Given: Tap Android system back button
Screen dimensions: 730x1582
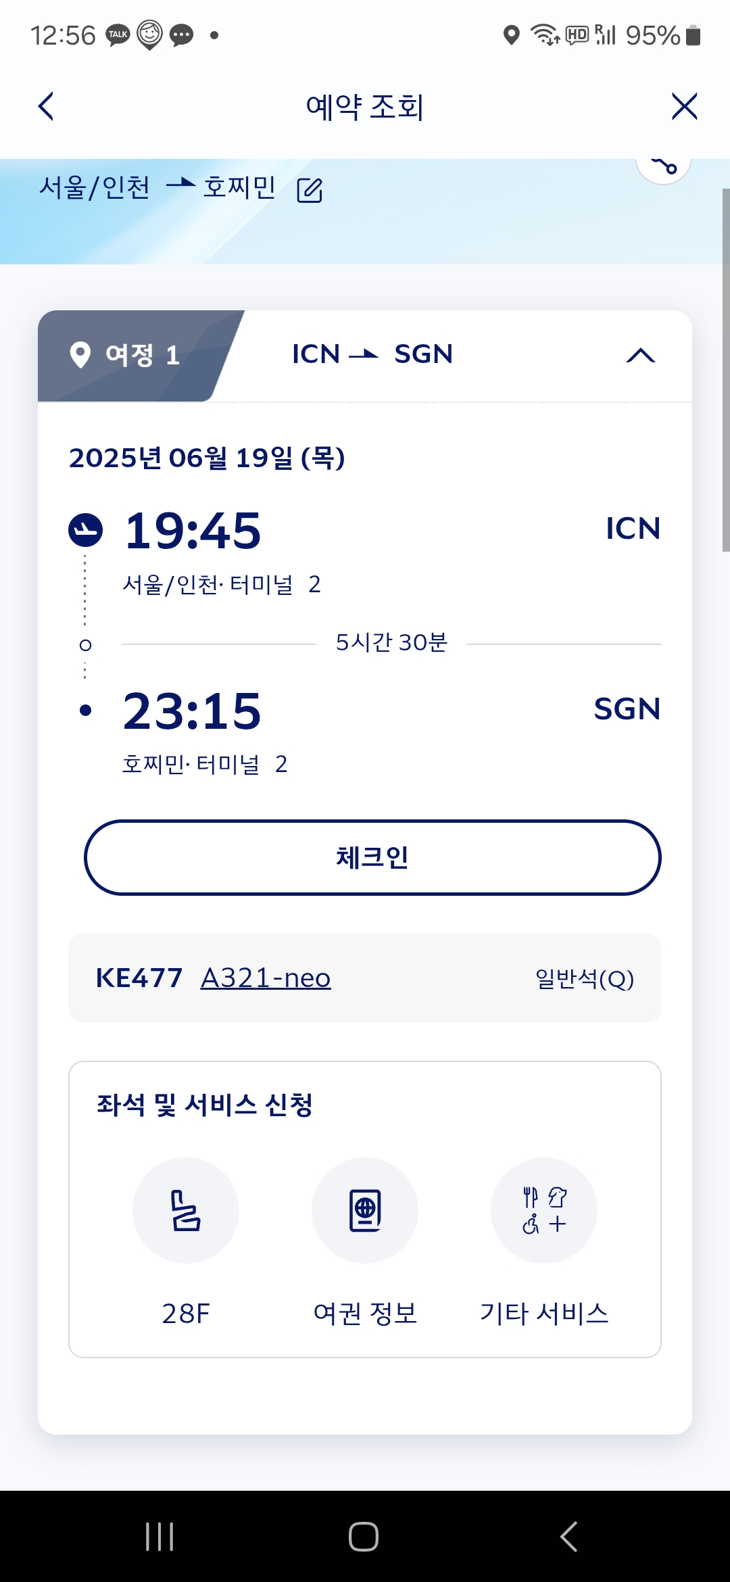Looking at the screenshot, I should click(x=569, y=1536).
